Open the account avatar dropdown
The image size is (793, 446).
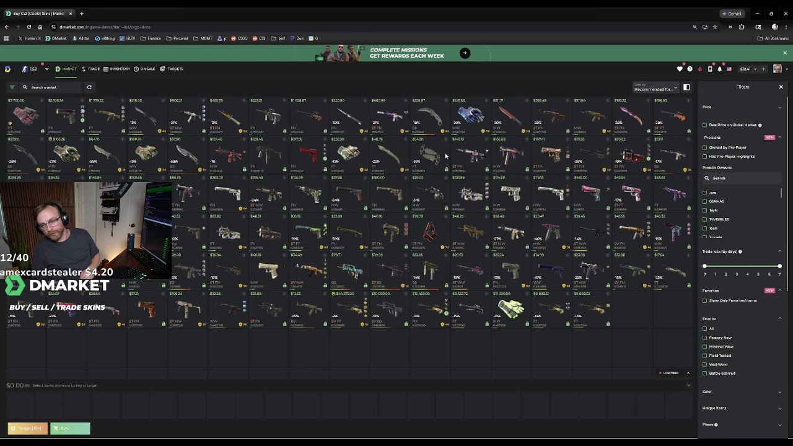(x=781, y=69)
